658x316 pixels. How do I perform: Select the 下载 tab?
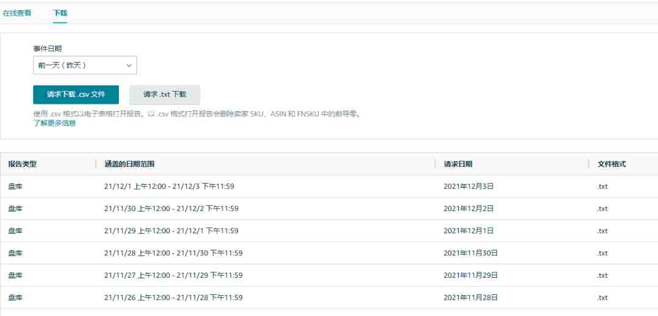point(60,13)
